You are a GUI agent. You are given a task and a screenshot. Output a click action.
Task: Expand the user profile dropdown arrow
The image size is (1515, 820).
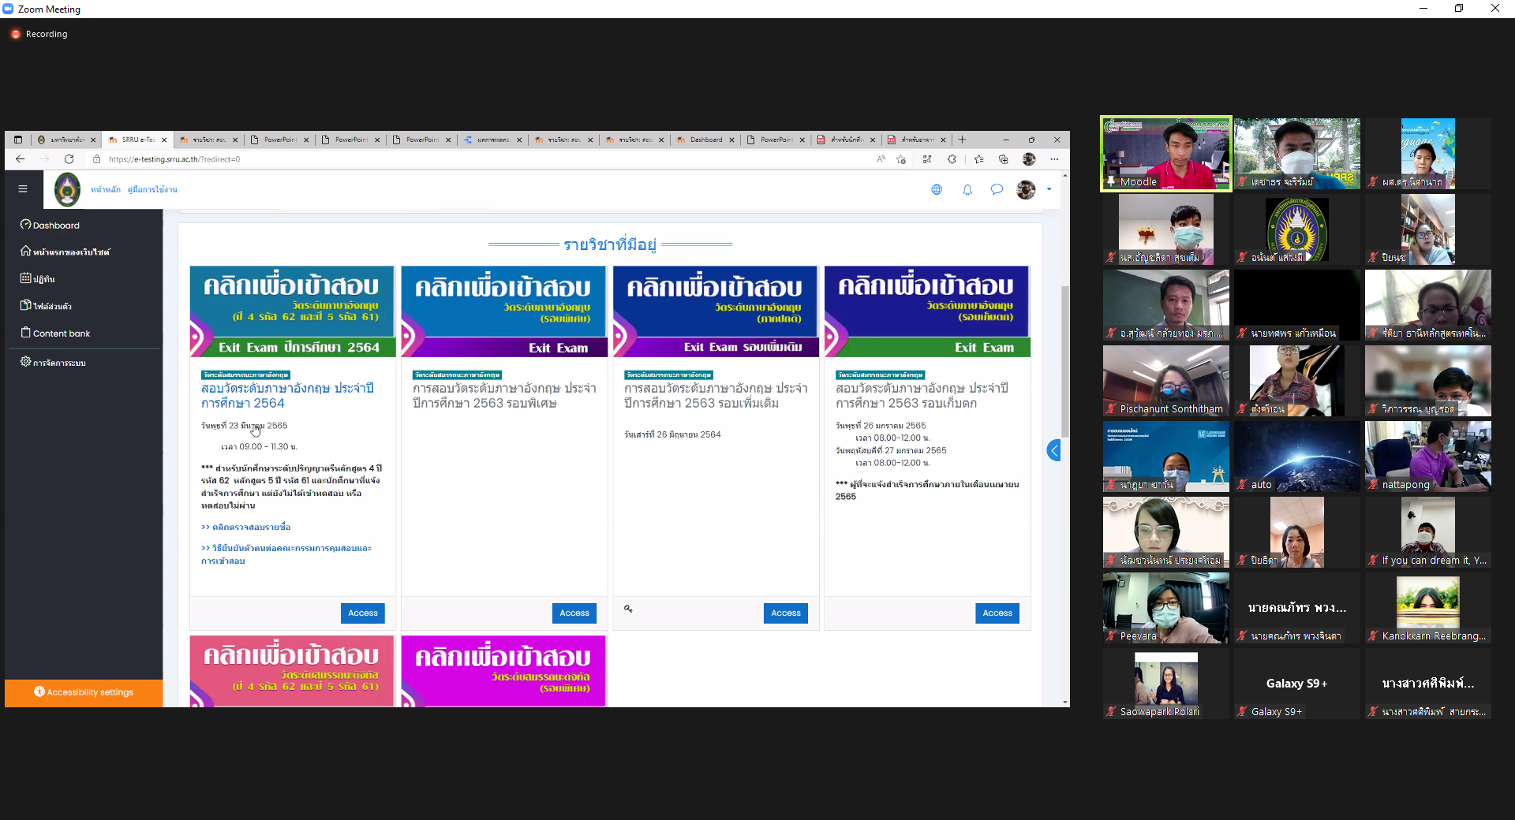1049,189
